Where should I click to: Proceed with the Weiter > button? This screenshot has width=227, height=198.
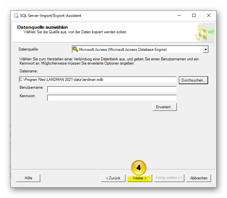(x=140, y=178)
